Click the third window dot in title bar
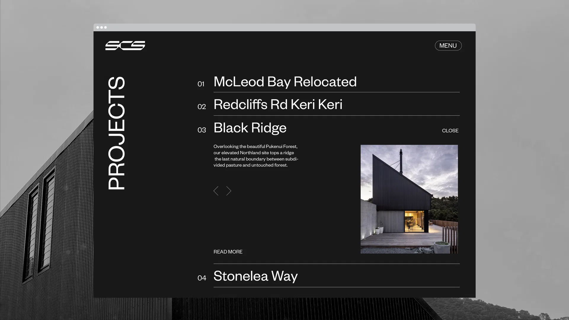This screenshot has width=569, height=320. pos(106,28)
